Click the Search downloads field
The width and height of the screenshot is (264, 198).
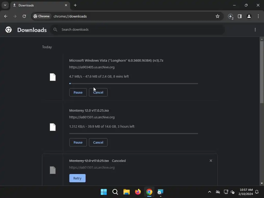(x=137, y=30)
